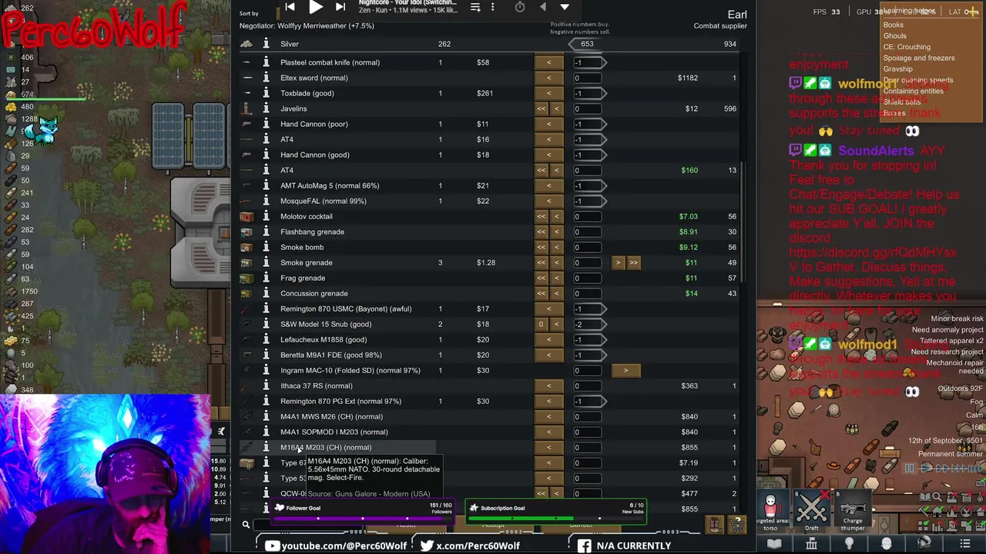Open the media player three-dot menu
The height and width of the screenshot is (554, 986).
tap(493, 7)
